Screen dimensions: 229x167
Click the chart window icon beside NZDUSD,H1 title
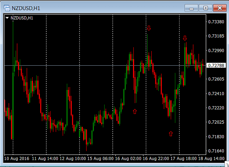7,8
